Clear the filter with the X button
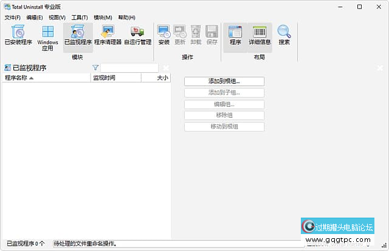Viewport: 389px width, 251px height. click(x=166, y=68)
